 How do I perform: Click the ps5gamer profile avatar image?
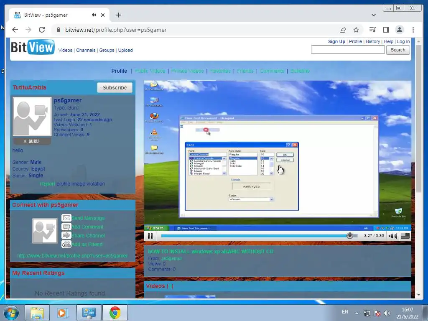point(32,117)
